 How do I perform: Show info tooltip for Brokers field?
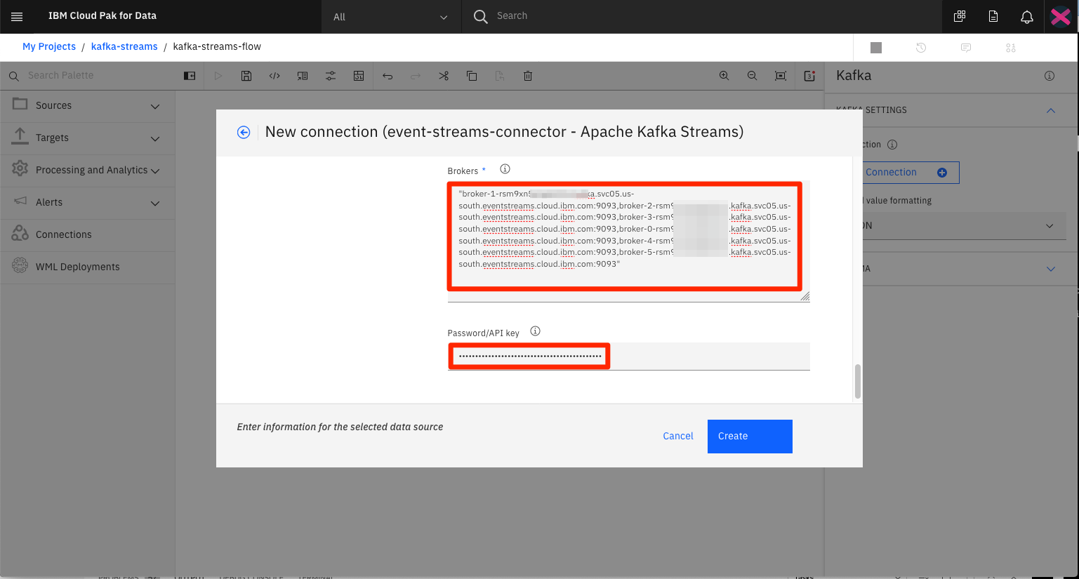coord(505,169)
